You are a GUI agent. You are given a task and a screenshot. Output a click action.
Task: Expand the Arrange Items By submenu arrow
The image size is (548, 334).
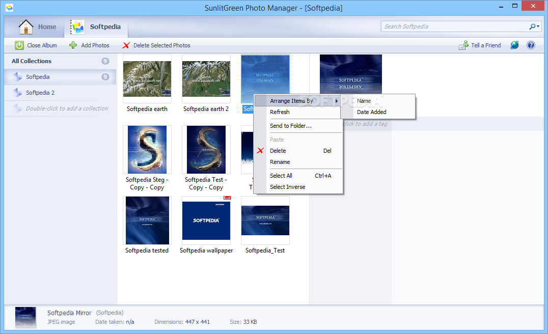pos(337,101)
